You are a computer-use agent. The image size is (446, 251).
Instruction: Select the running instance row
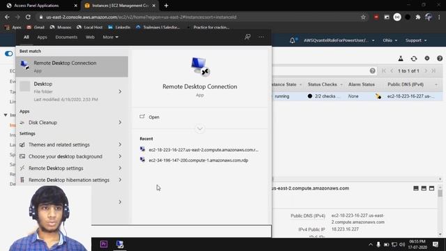[x=357, y=96]
